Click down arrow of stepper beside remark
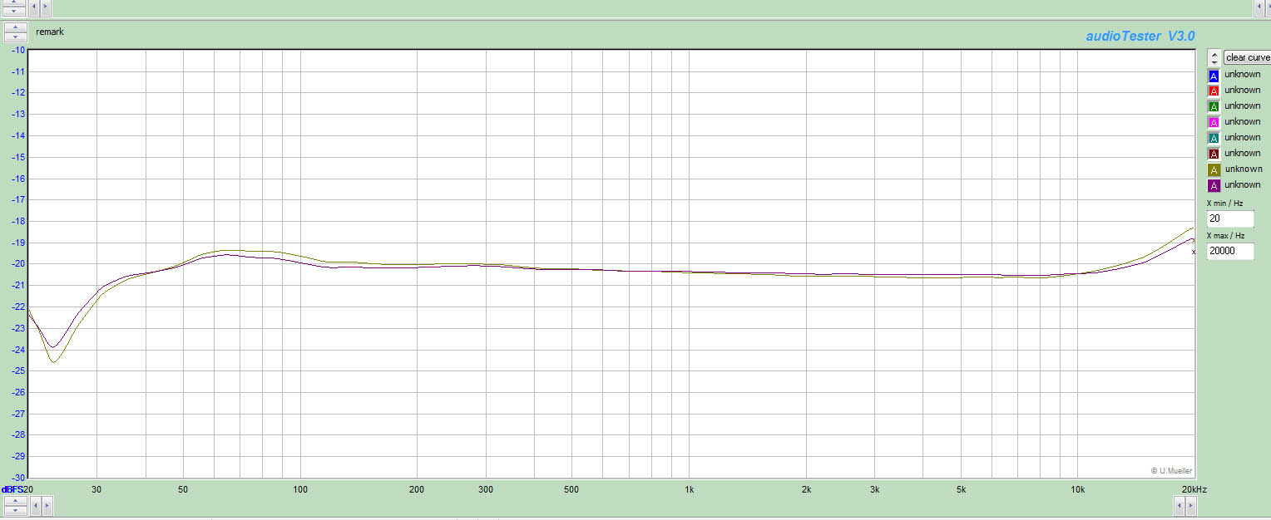Image resolution: width=1271 pixels, height=520 pixels. (14, 37)
